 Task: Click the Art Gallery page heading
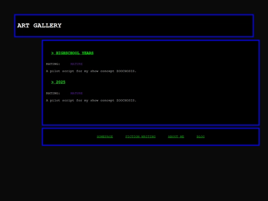[x=39, y=25]
